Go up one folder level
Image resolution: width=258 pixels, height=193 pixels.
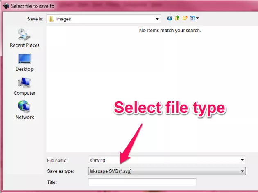click(x=177, y=18)
